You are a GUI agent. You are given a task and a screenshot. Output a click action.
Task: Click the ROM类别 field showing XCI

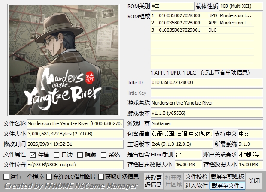(172, 6)
